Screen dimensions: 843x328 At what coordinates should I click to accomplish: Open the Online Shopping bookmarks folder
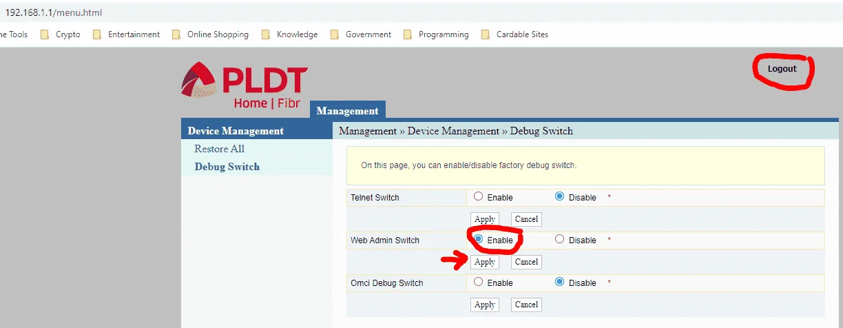(210, 34)
